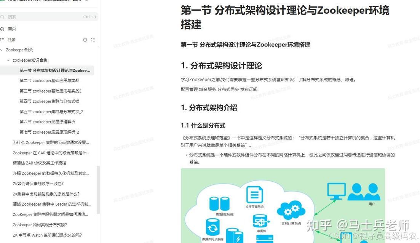Open 第三节 zookeeper基础应用与实战2
This screenshot has height=243, width=420.
(50, 91)
